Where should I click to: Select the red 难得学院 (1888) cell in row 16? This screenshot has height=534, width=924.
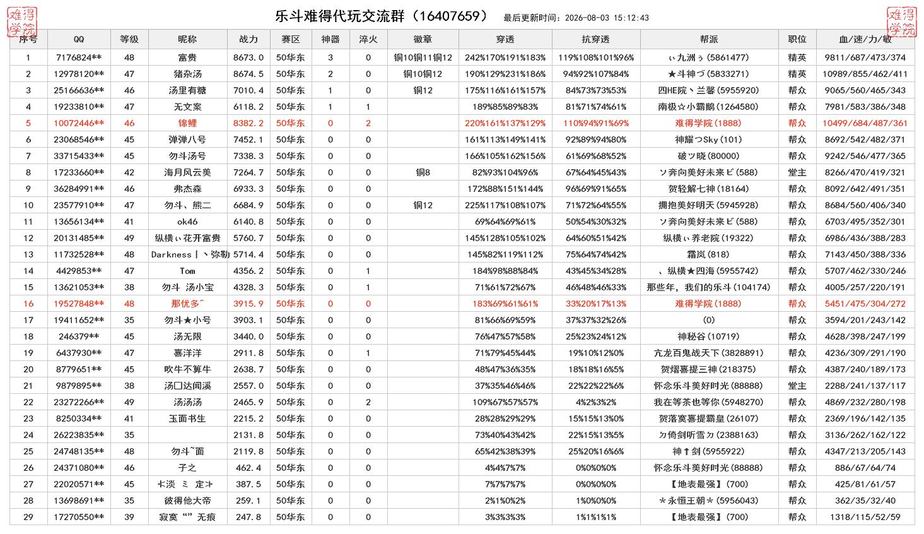click(x=709, y=304)
